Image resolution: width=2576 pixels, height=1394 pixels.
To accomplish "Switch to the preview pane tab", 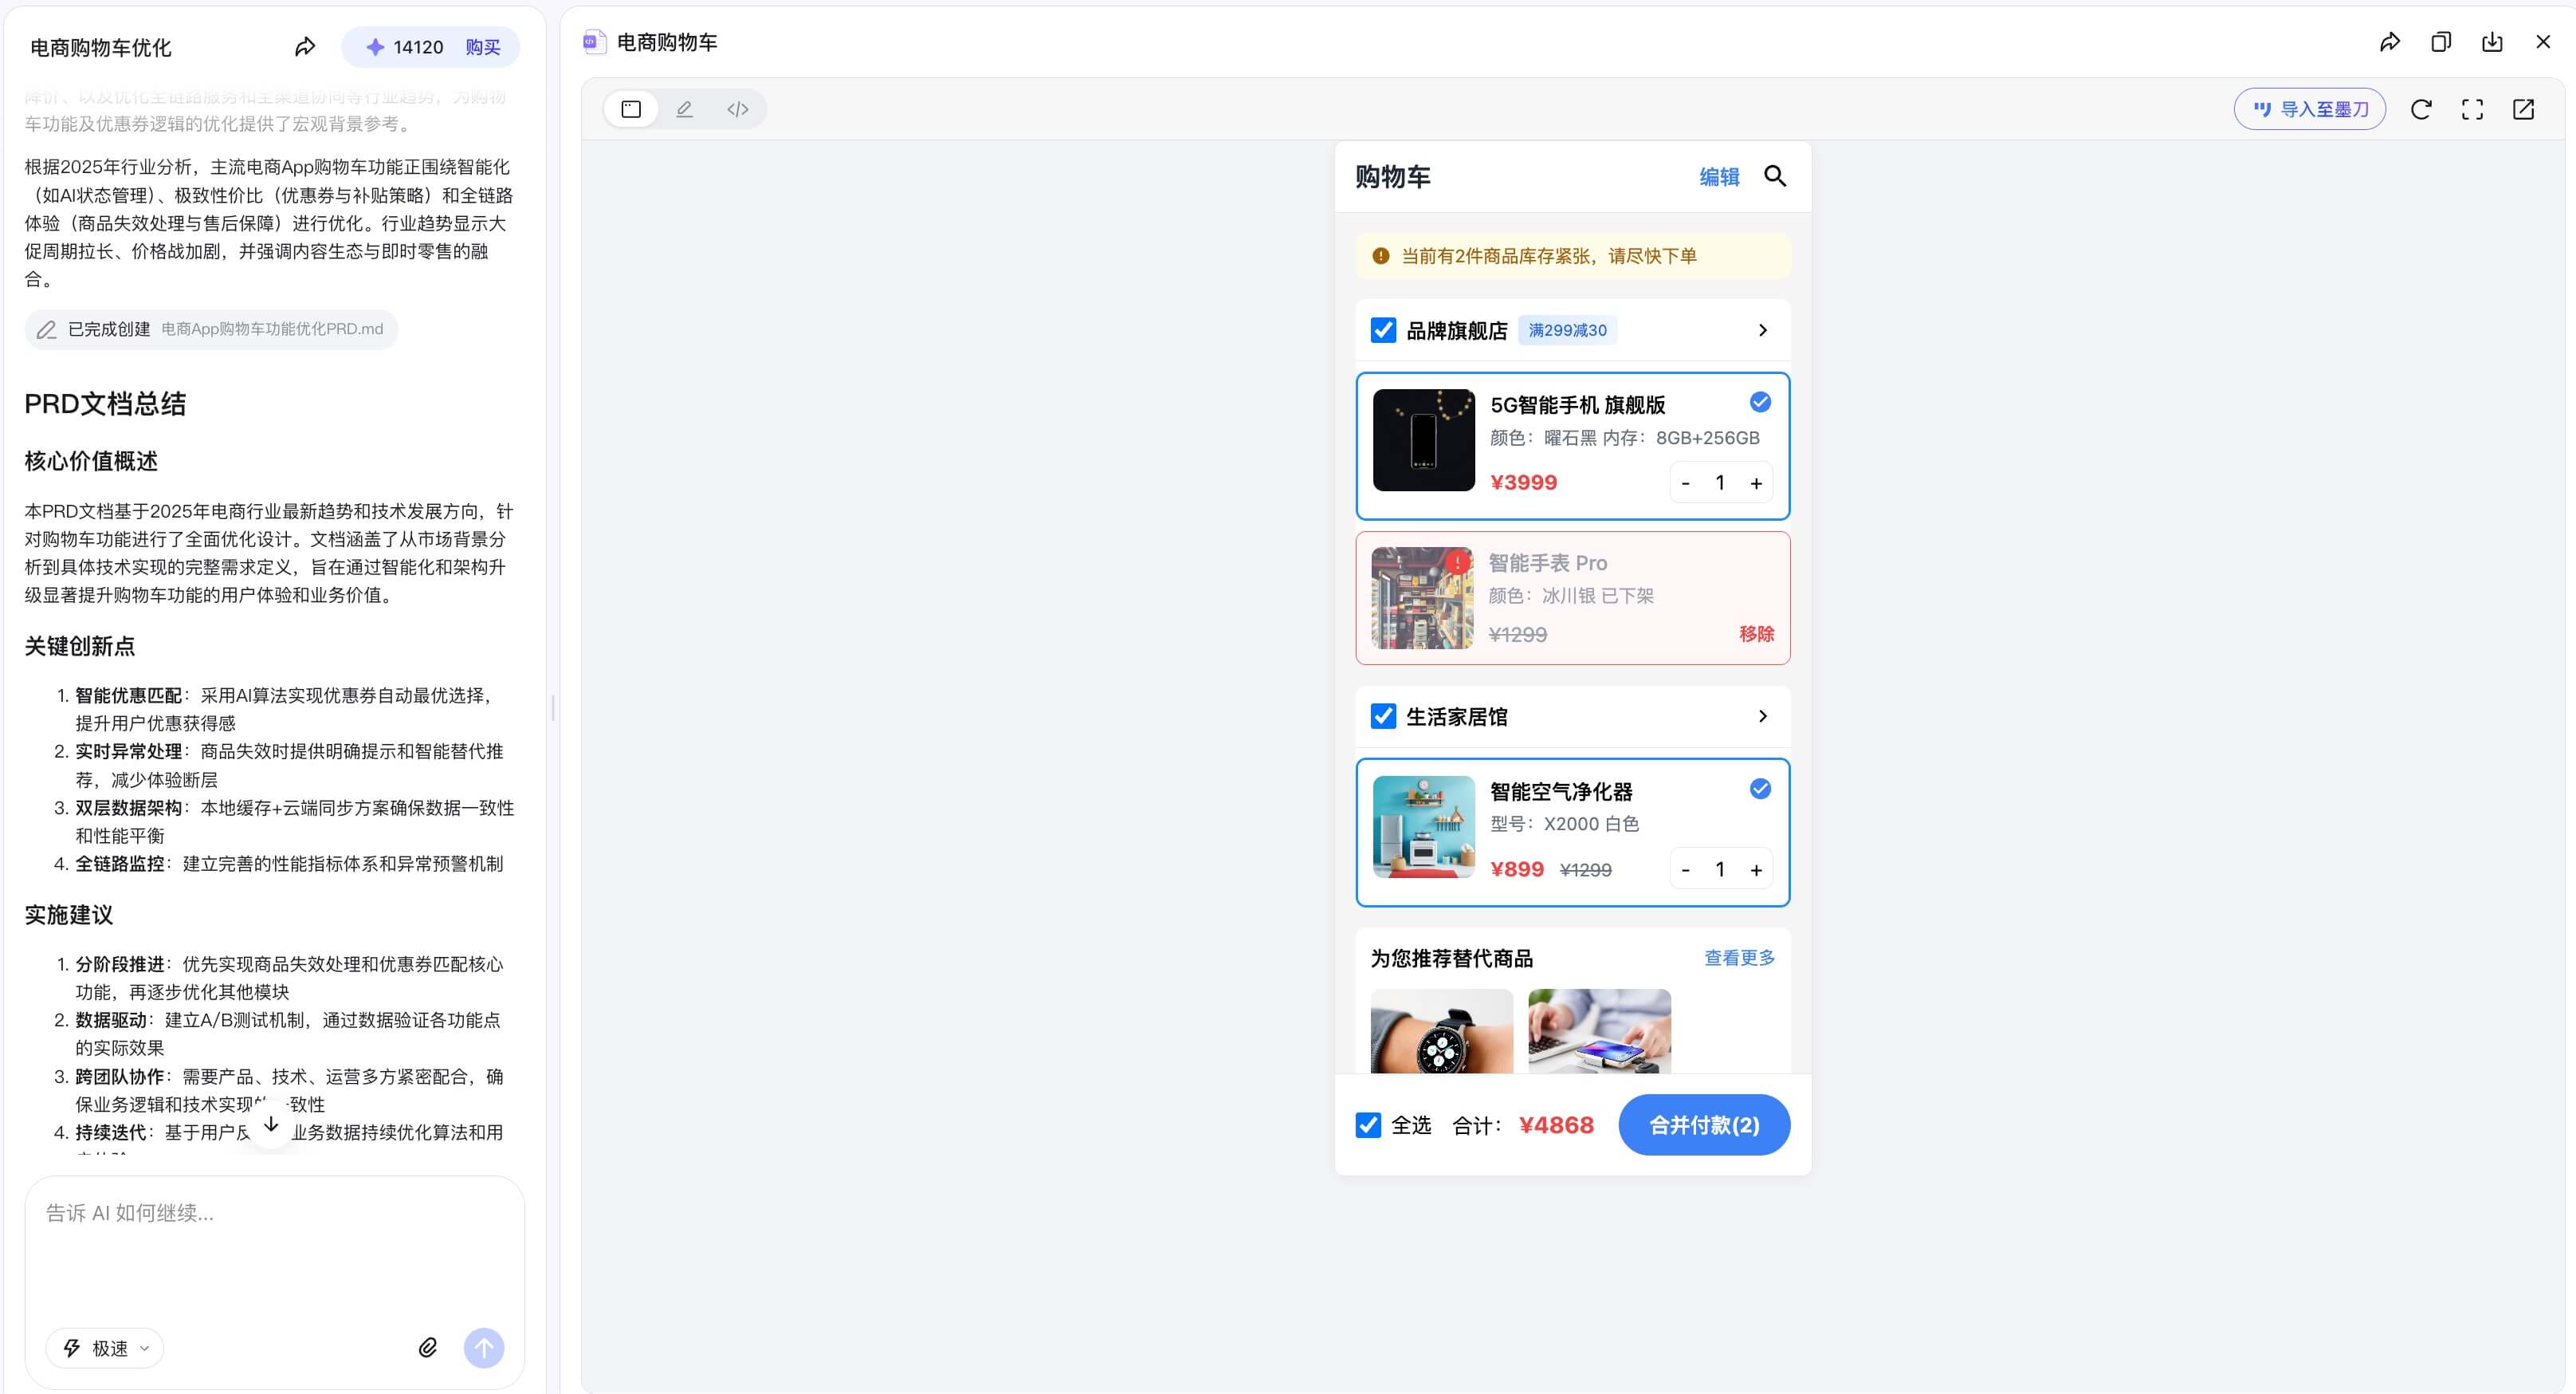I will click(631, 109).
